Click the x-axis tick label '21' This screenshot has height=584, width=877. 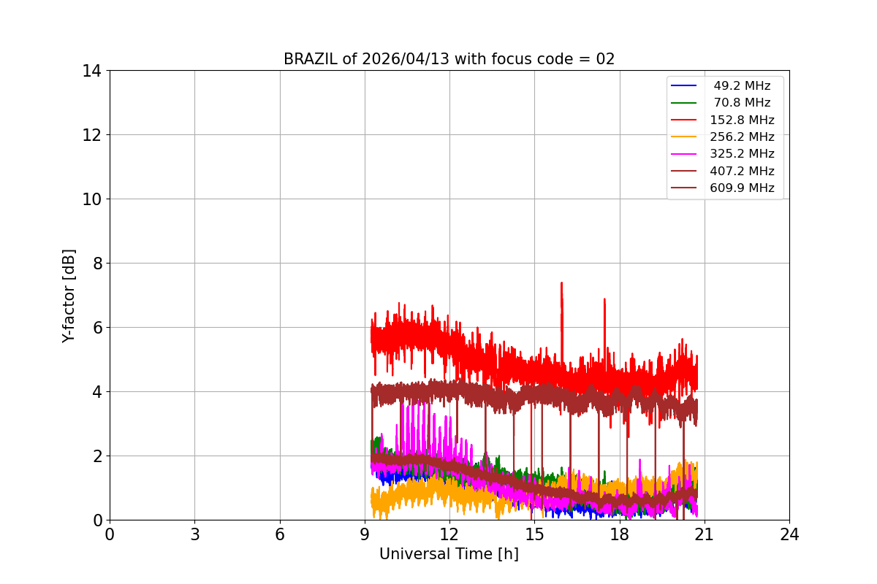[x=705, y=534]
